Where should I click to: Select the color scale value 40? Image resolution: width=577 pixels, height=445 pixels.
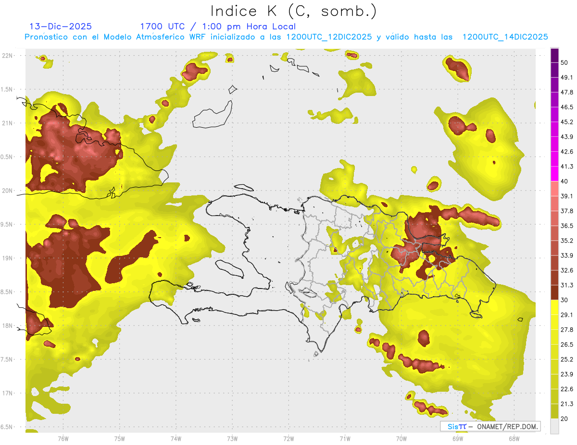point(564,181)
